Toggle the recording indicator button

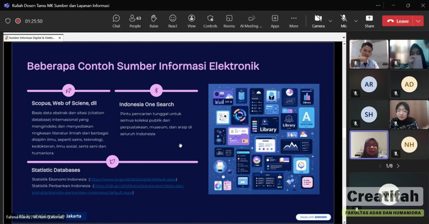coord(18,21)
